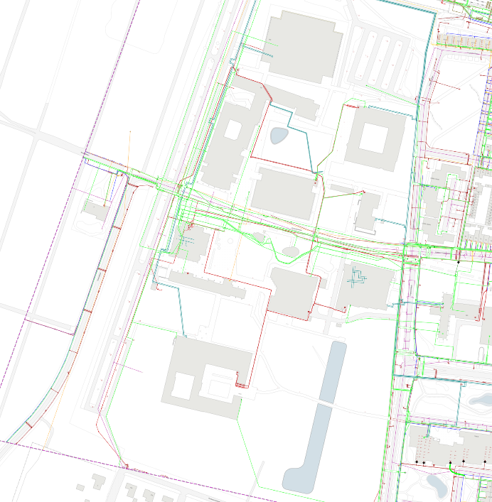The height and width of the screenshot is (502, 492).
Task: Click the single black diamond marker on the right
Action: tap(459, 262)
